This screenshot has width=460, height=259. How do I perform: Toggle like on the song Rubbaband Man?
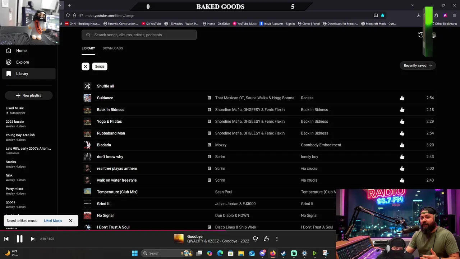coord(402,133)
